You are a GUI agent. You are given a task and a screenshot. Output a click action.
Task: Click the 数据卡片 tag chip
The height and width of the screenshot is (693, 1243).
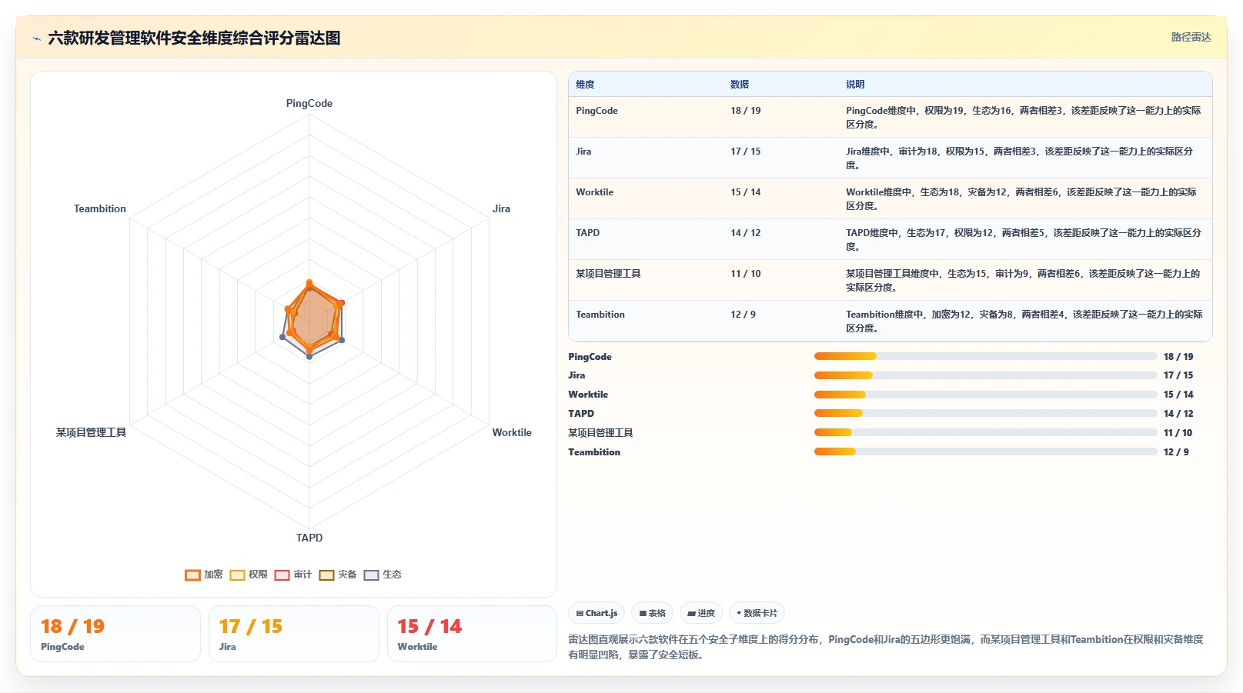(757, 613)
